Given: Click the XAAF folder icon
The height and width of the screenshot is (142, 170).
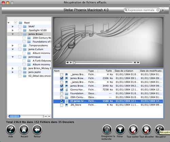Looking at the screenshot, I should click(25, 26).
